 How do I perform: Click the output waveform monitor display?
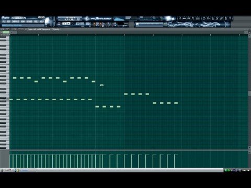point(119,19)
